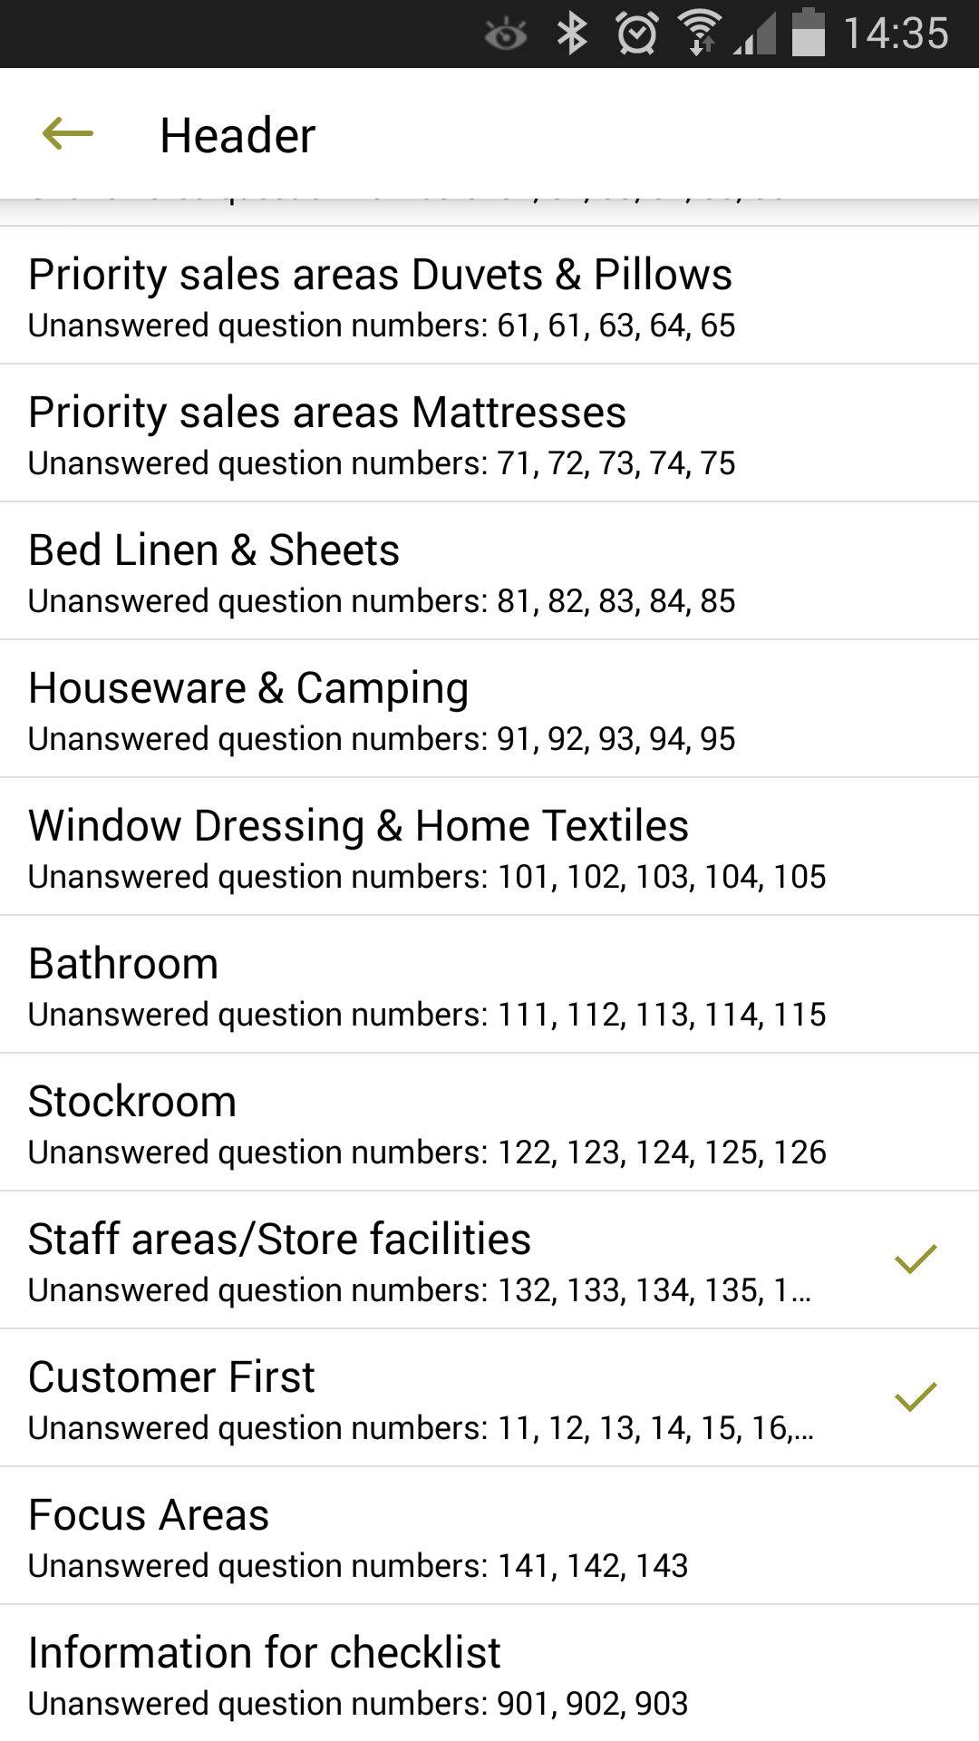Tap the alarm clock status icon
Viewport: 979px width, 1741px height.
tap(637, 34)
